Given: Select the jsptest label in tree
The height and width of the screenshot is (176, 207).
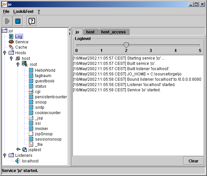Looking at the screenshot, I should click(34, 150).
